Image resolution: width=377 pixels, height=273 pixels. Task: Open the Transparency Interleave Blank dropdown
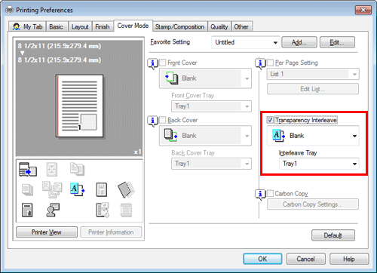click(x=313, y=136)
